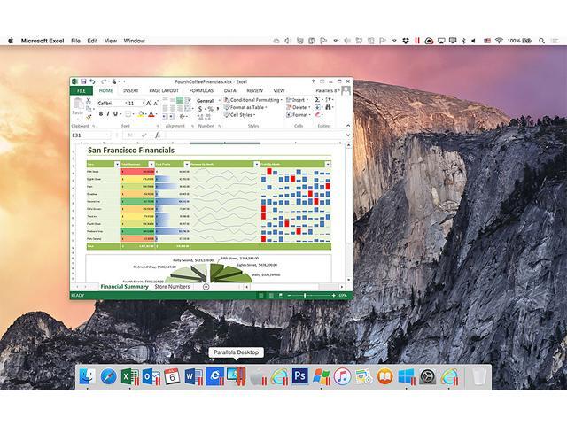This screenshot has height=425, width=567.
Task: Open iTunes from the dock
Action: click(x=342, y=376)
